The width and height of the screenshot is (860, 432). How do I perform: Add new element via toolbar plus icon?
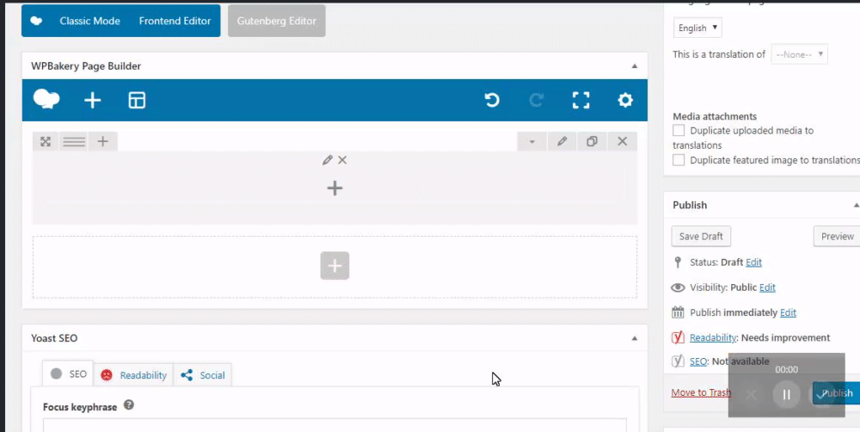coord(92,101)
